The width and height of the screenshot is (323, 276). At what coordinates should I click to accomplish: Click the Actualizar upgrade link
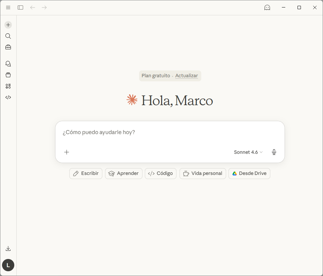[186, 76]
